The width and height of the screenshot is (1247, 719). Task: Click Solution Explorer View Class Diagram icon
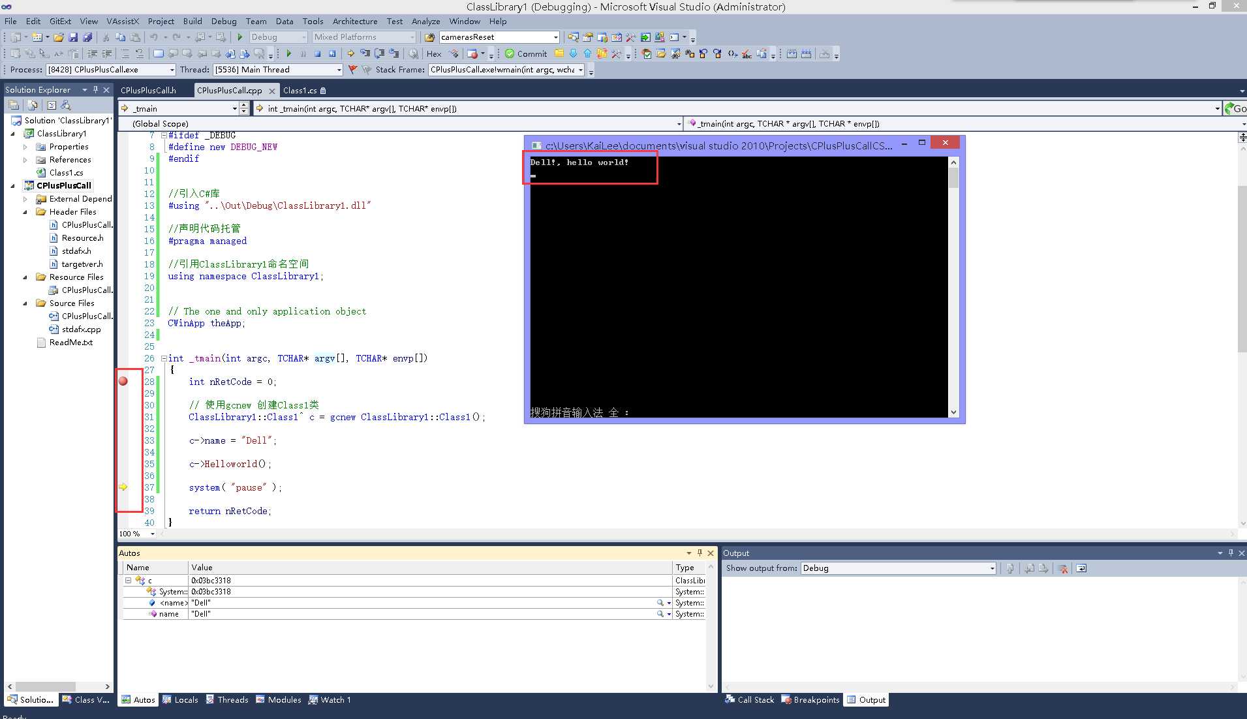coord(65,105)
